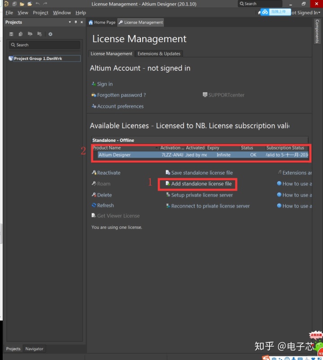
Task: Click the Status column header
Action: click(253, 148)
